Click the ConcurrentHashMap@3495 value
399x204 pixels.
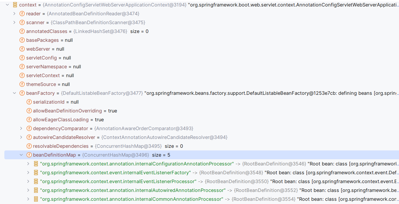point(128,146)
